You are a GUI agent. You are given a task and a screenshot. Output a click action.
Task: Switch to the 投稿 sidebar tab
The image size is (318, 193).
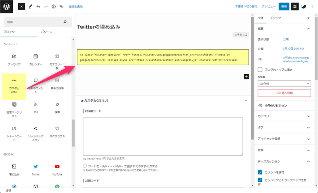point(260,18)
